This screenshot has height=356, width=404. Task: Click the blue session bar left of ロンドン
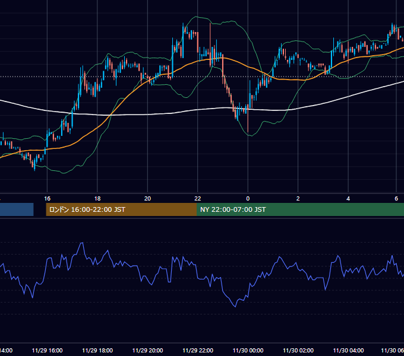click(17, 209)
